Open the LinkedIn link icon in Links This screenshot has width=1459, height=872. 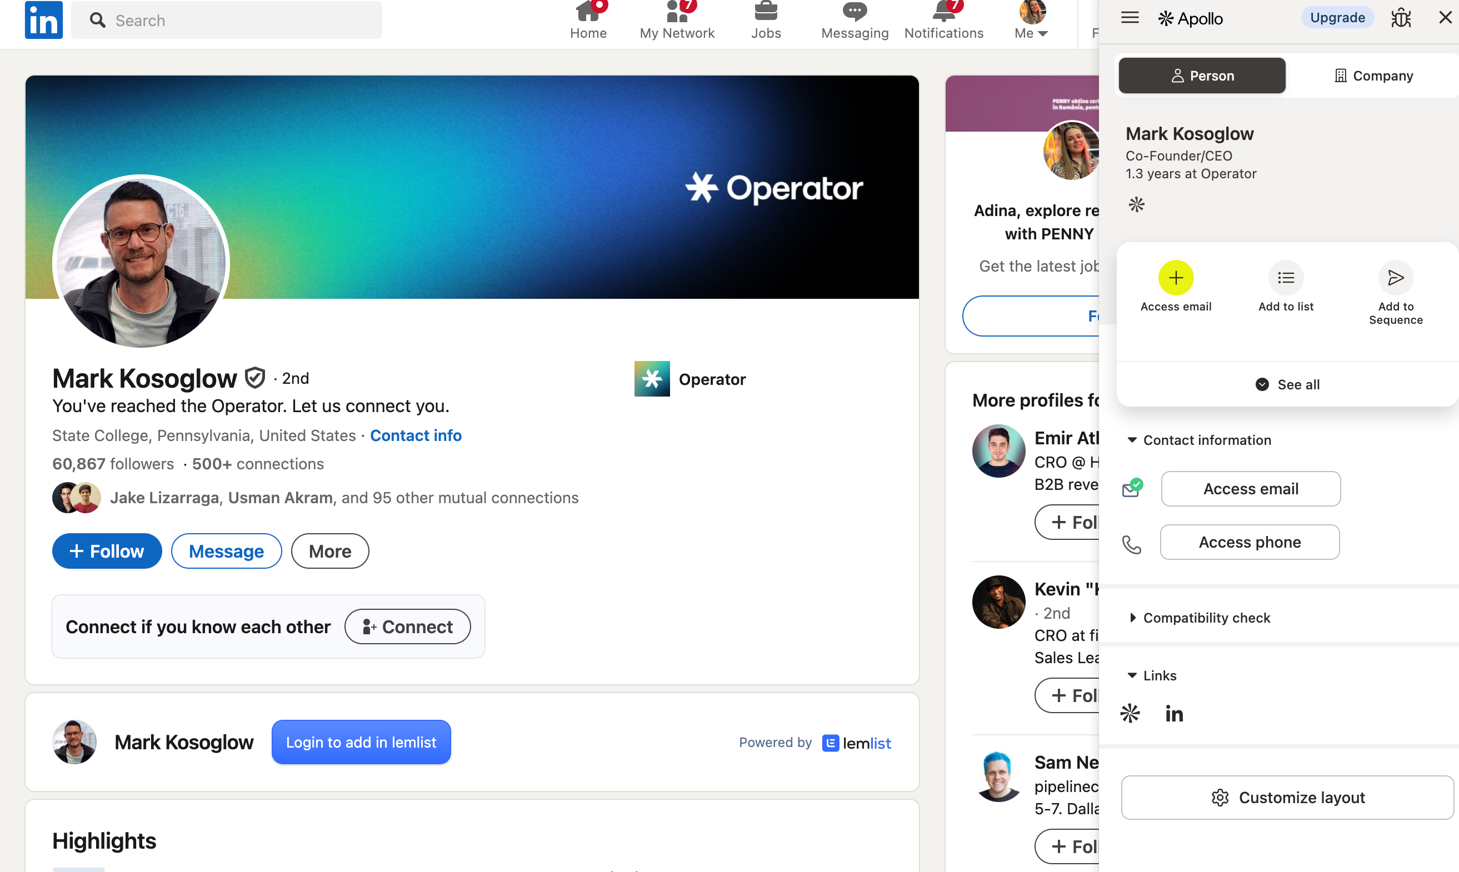(x=1174, y=713)
